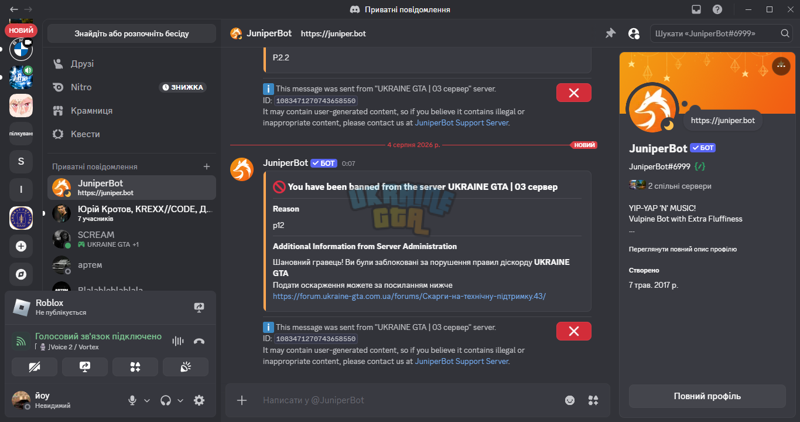The height and width of the screenshot is (422, 800).
Task: Open 2 спільні сервери mutual servers
Action: (671, 186)
